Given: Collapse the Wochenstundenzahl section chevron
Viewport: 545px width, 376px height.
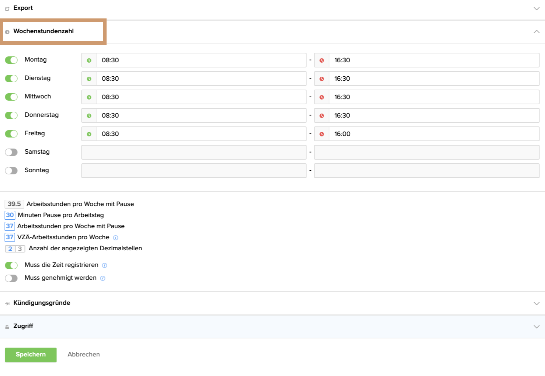Looking at the screenshot, I should coord(536,32).
